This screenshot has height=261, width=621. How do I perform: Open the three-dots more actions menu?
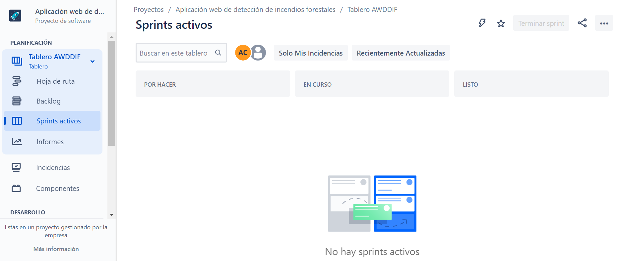point(604,23)
